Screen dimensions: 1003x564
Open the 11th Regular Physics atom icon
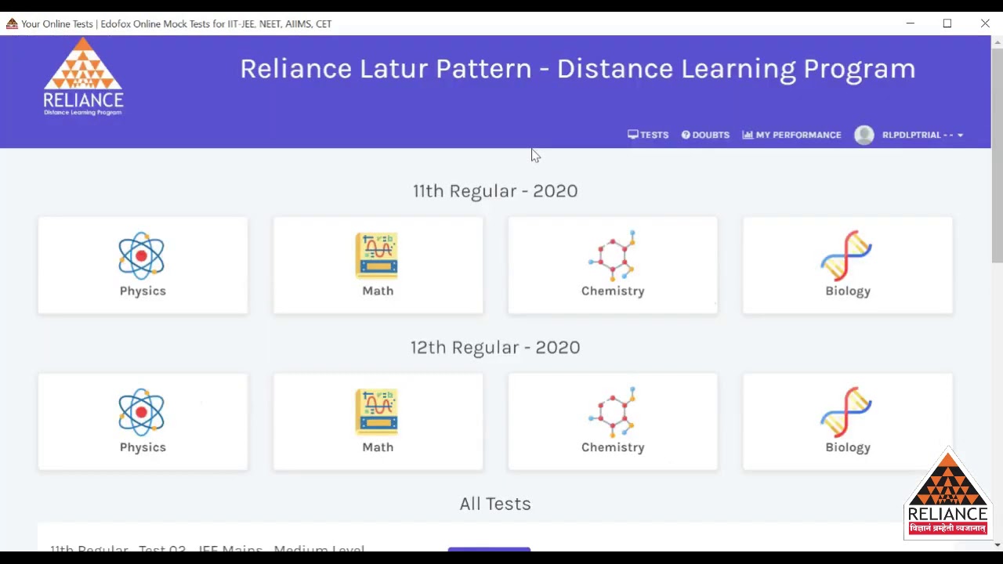coord(141,255)
